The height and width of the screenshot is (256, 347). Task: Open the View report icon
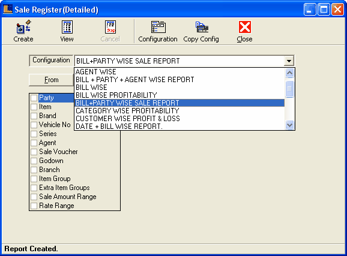coord(67,27)
